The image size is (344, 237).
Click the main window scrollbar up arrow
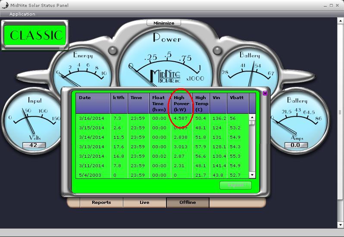(341, 21)
